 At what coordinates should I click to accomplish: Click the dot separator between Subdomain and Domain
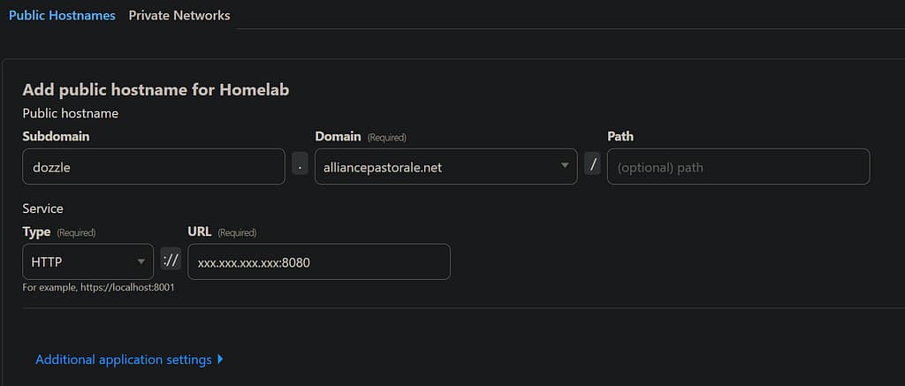(300, 166)
